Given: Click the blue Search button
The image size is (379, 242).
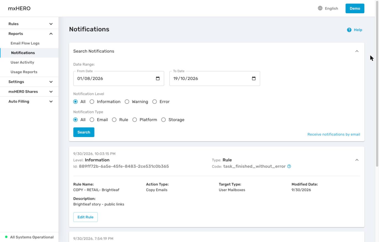Looking at the screenshot, I should (84, 132).
